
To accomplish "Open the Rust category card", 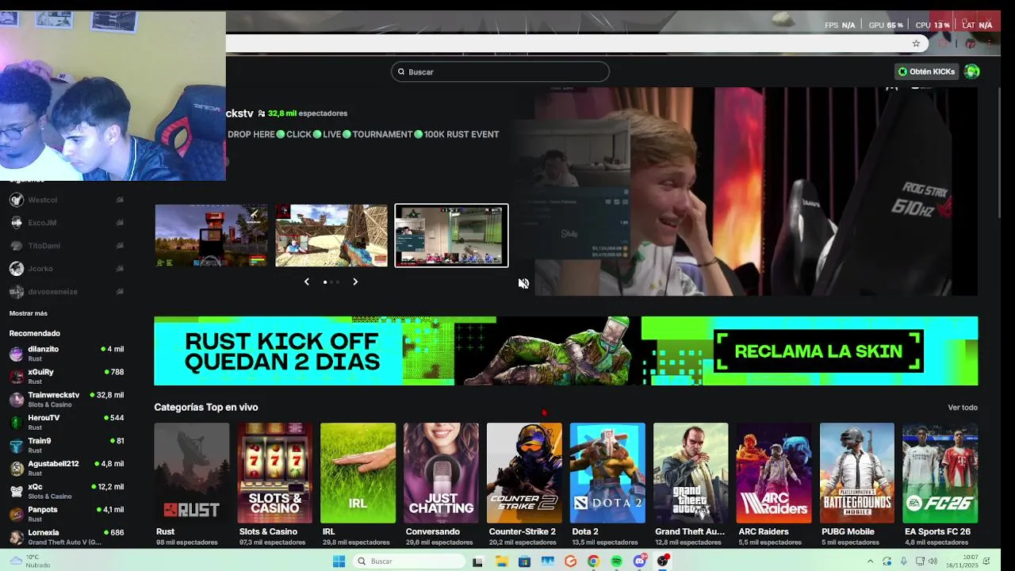I will (x=192, y=473).
